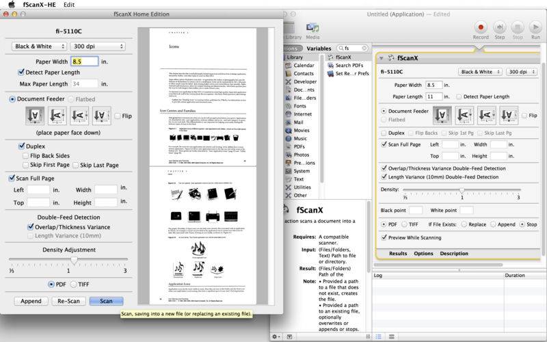Open 300 dpi dropdown in Automator action
Screen dimensions: 547x342
click(522, 72)
